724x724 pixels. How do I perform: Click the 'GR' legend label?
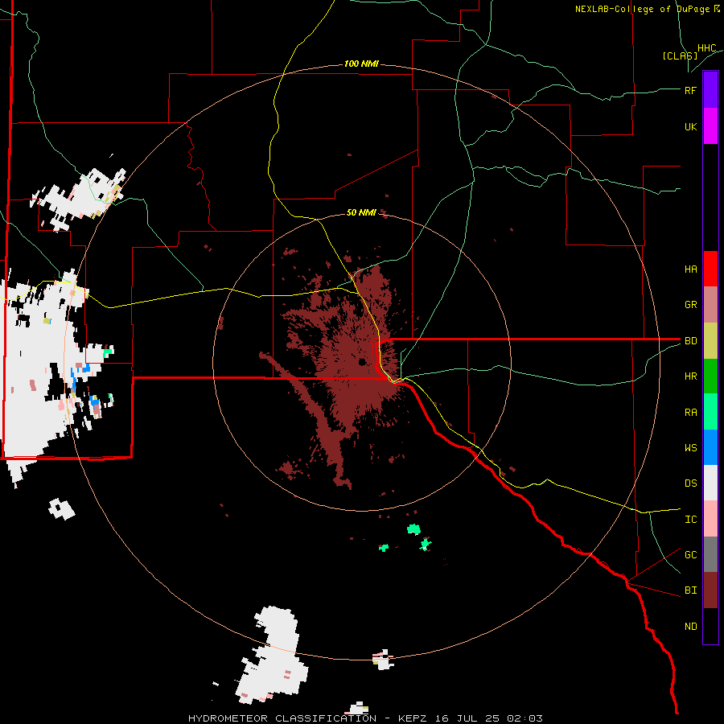[691, 305]
